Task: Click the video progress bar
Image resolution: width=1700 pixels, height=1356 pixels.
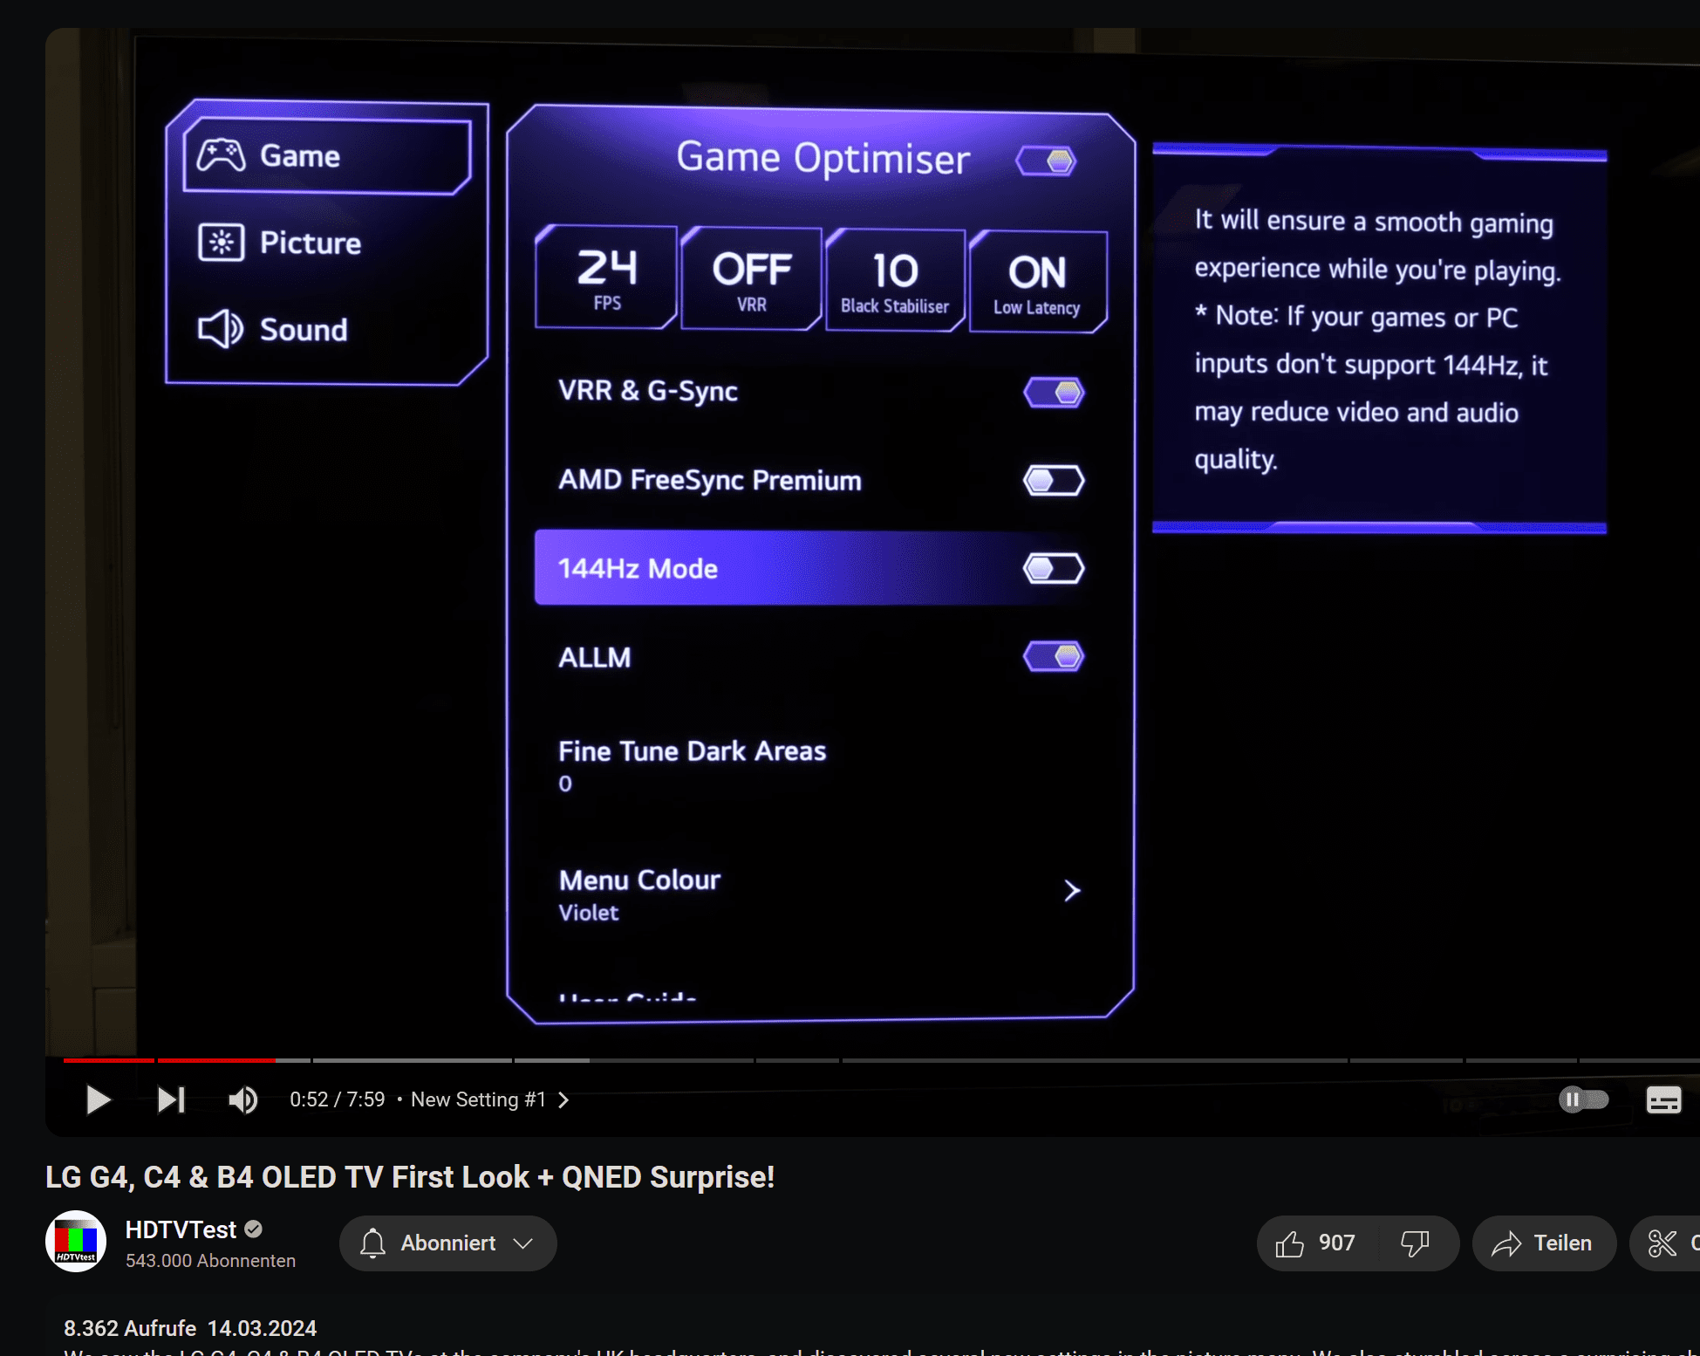Action: pyautogui.click(x=881, y=1060)
